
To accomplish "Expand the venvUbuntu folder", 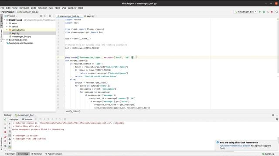I will click(7, 30).
